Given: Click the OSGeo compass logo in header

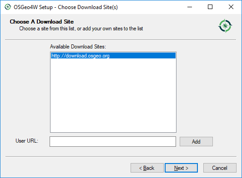Looking at the screenshot, I should (x=225, y=26).
